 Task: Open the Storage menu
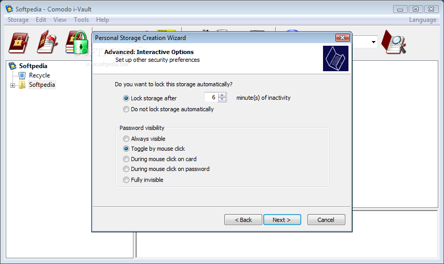pos(18,20)
